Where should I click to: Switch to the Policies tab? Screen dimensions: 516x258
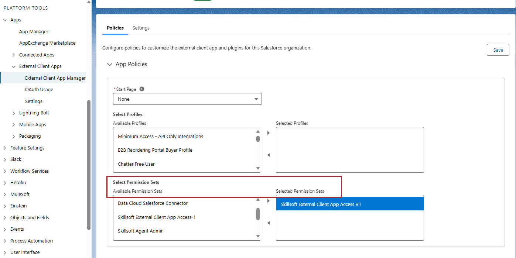point(115,28)
